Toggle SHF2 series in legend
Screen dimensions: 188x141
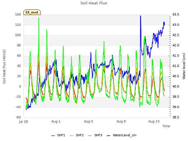tap(77, 135)
